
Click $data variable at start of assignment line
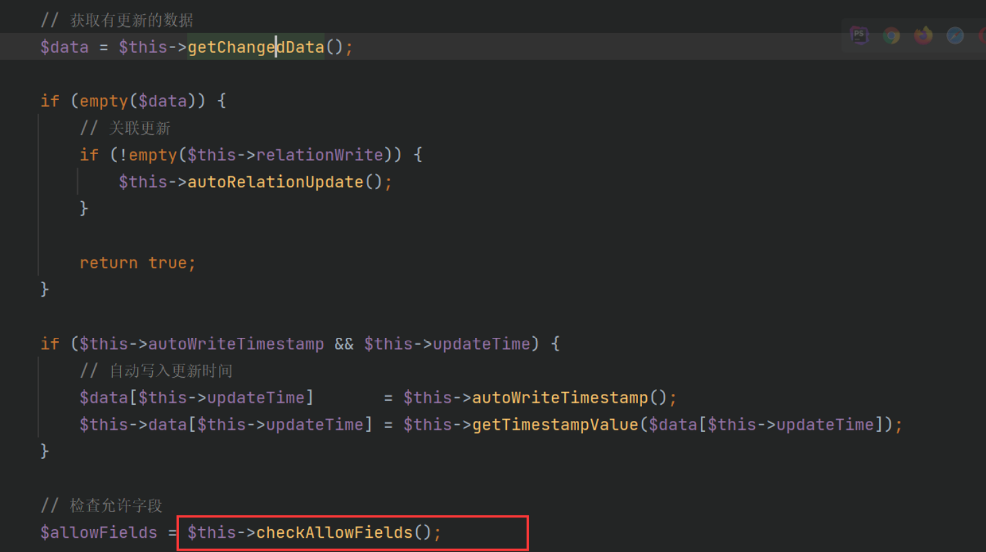tap(65, 47)
